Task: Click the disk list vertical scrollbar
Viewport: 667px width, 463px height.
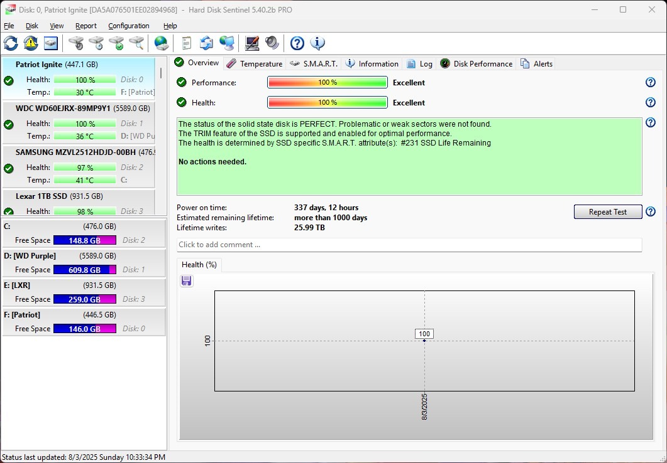Action: click(x=161, y=72)
